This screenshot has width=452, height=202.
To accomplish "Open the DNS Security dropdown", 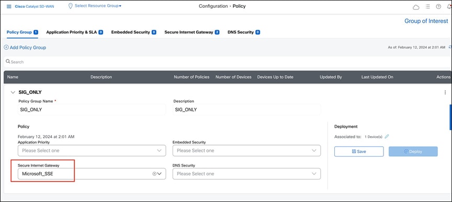I will click(246, 174).
